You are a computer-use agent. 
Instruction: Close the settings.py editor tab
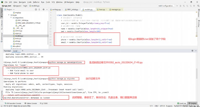tap(62, 9)
